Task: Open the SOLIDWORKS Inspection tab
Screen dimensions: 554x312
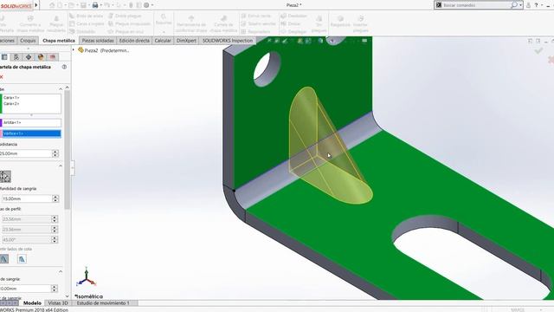Action: (x=228, y=41)
